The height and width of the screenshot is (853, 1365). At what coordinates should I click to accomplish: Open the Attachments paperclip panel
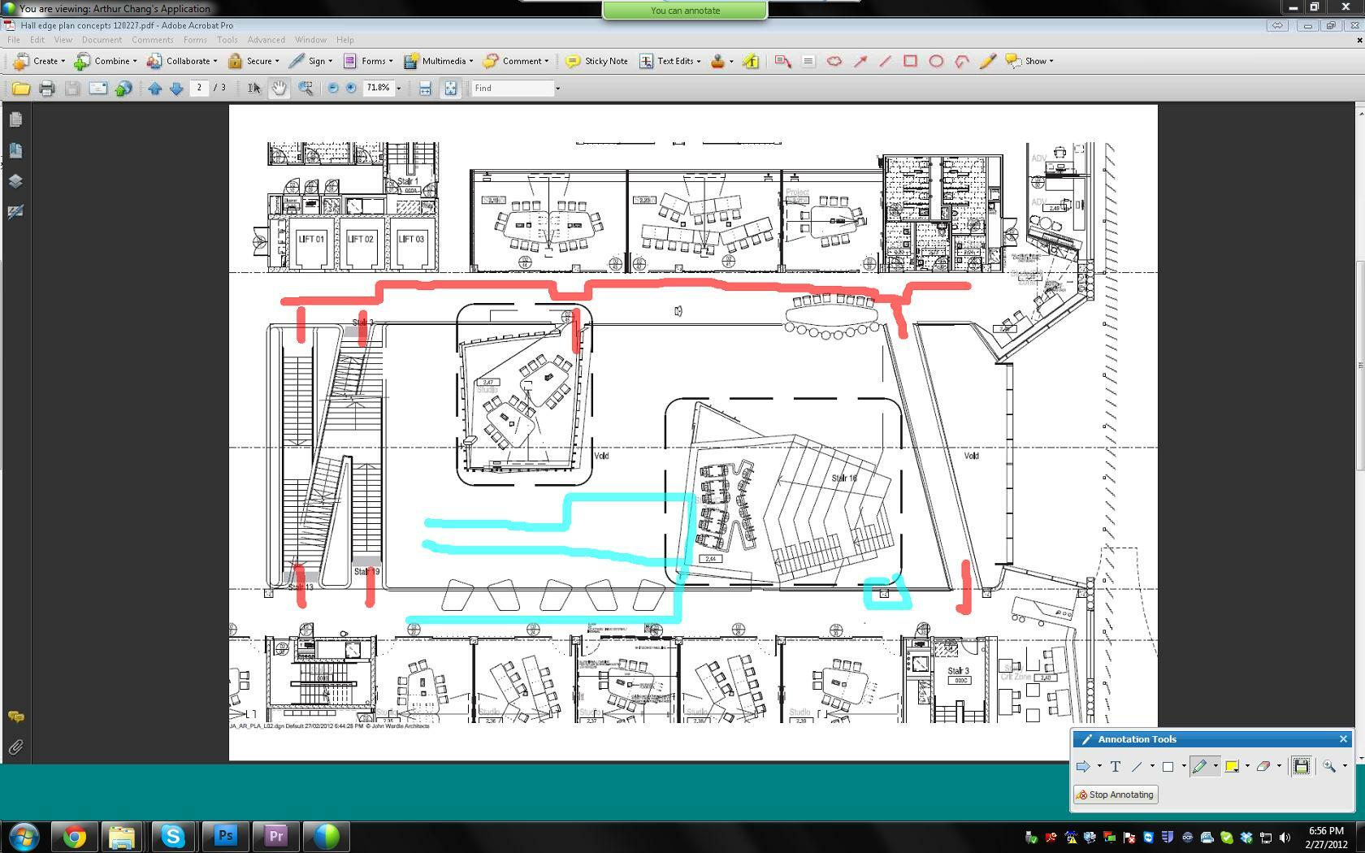pos(15,747)
